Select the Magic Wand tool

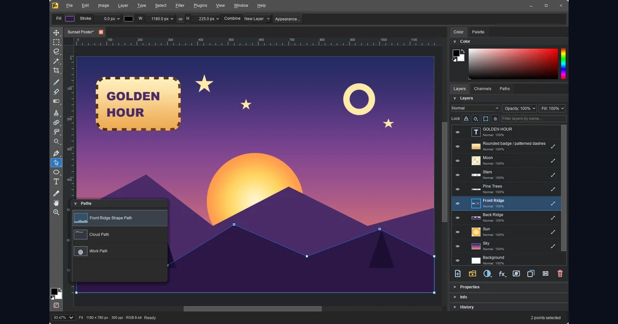(x=56, y=61)
